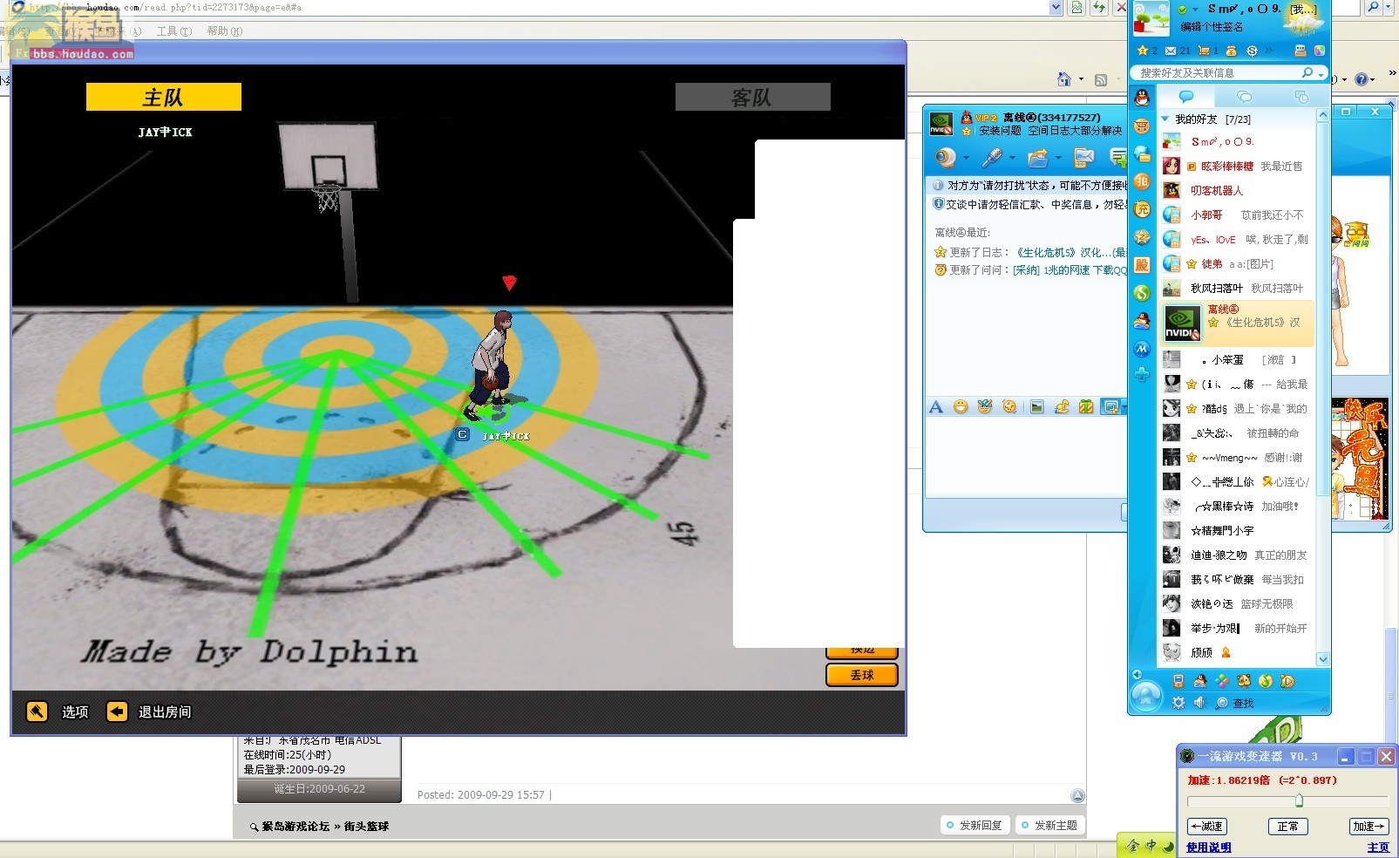Open microphone dropdown arrow in chat window
The image size is (1399, 858).
[x=1012, y=158]
